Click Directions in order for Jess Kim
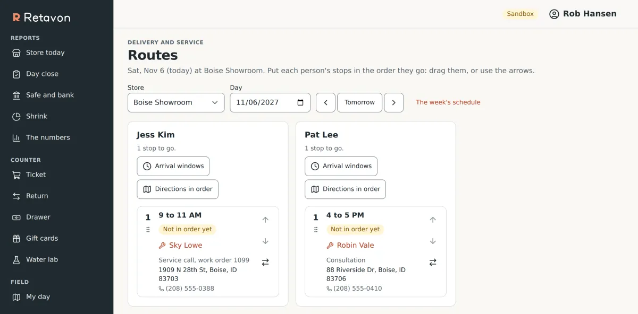This screenshot has height=314, width=638. (x=178, y=189)
